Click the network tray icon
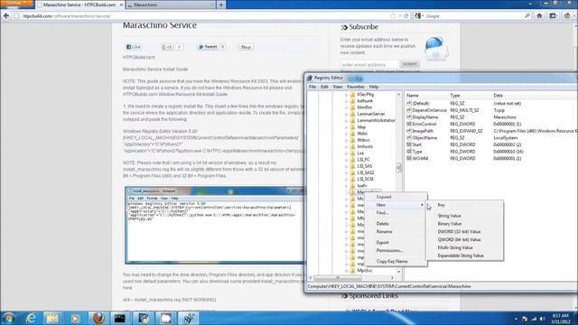 coord(534,319)
